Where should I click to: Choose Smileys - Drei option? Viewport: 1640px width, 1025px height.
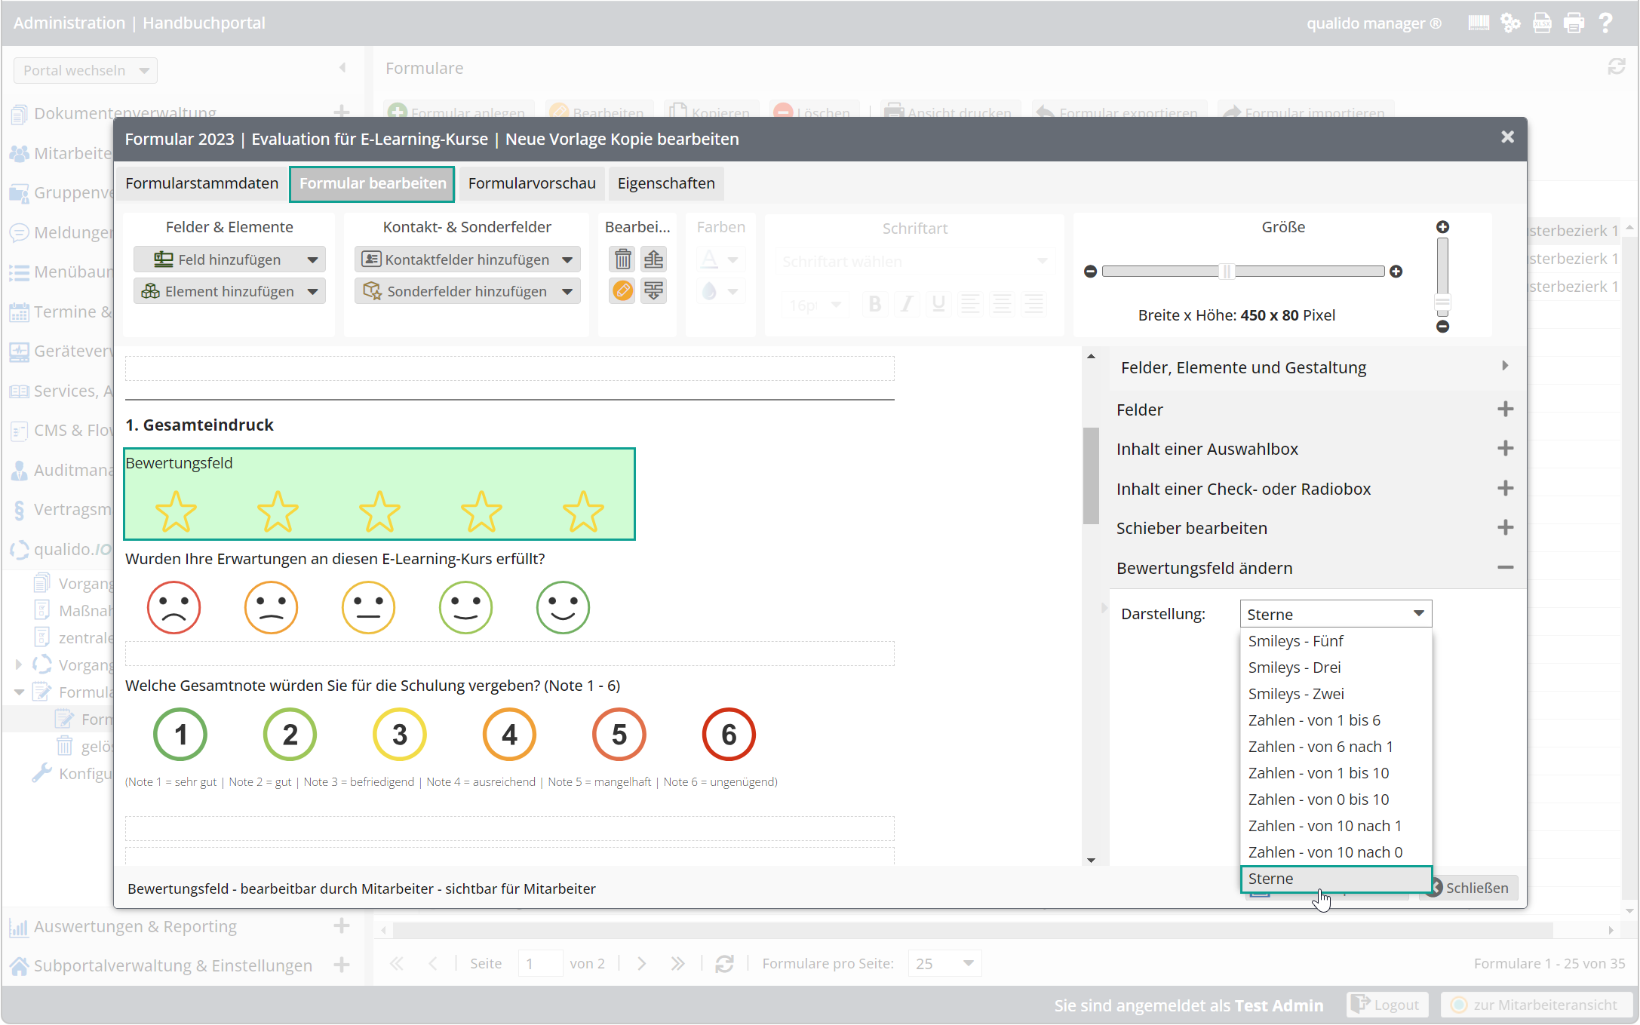pyautogui.click(x=1336, y=667)
